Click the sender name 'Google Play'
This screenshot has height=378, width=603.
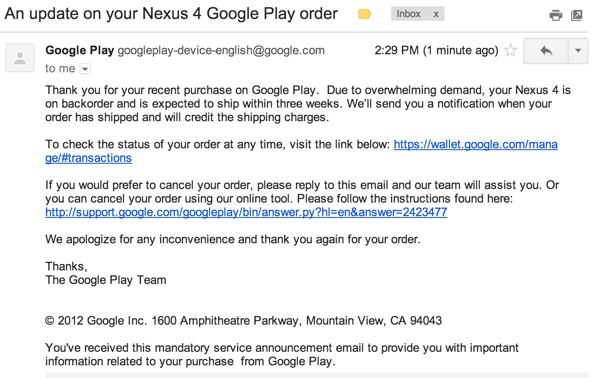(78, 50)
